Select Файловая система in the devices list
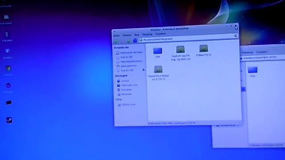Image resolution: width=285 pixels, height=160 pixels. [x=130, y=52]
